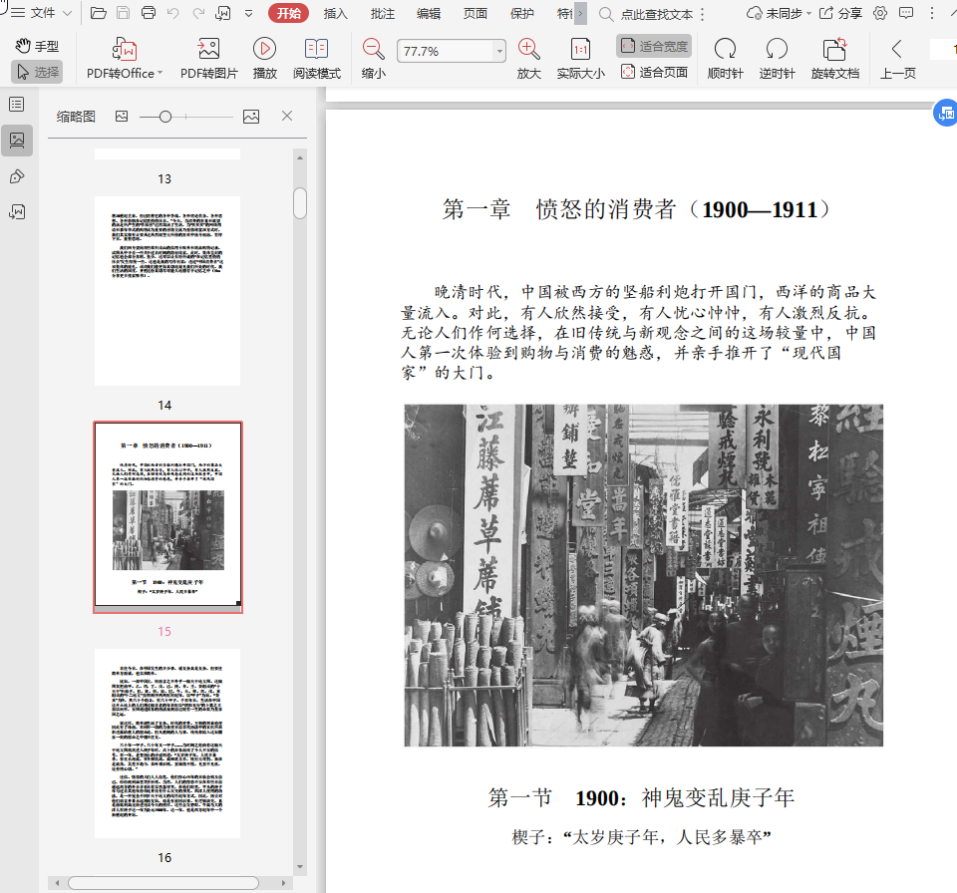Open the 77.7% zoom level dropdown
Screen dimensions: 957x893
click(499, 52)
